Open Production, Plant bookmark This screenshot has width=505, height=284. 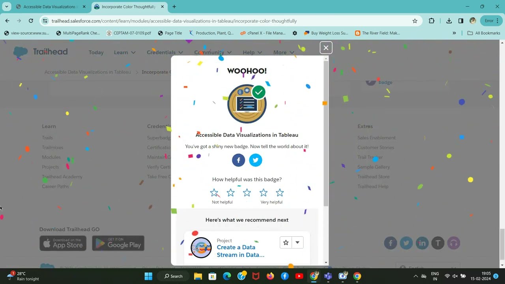coord(211,33)
